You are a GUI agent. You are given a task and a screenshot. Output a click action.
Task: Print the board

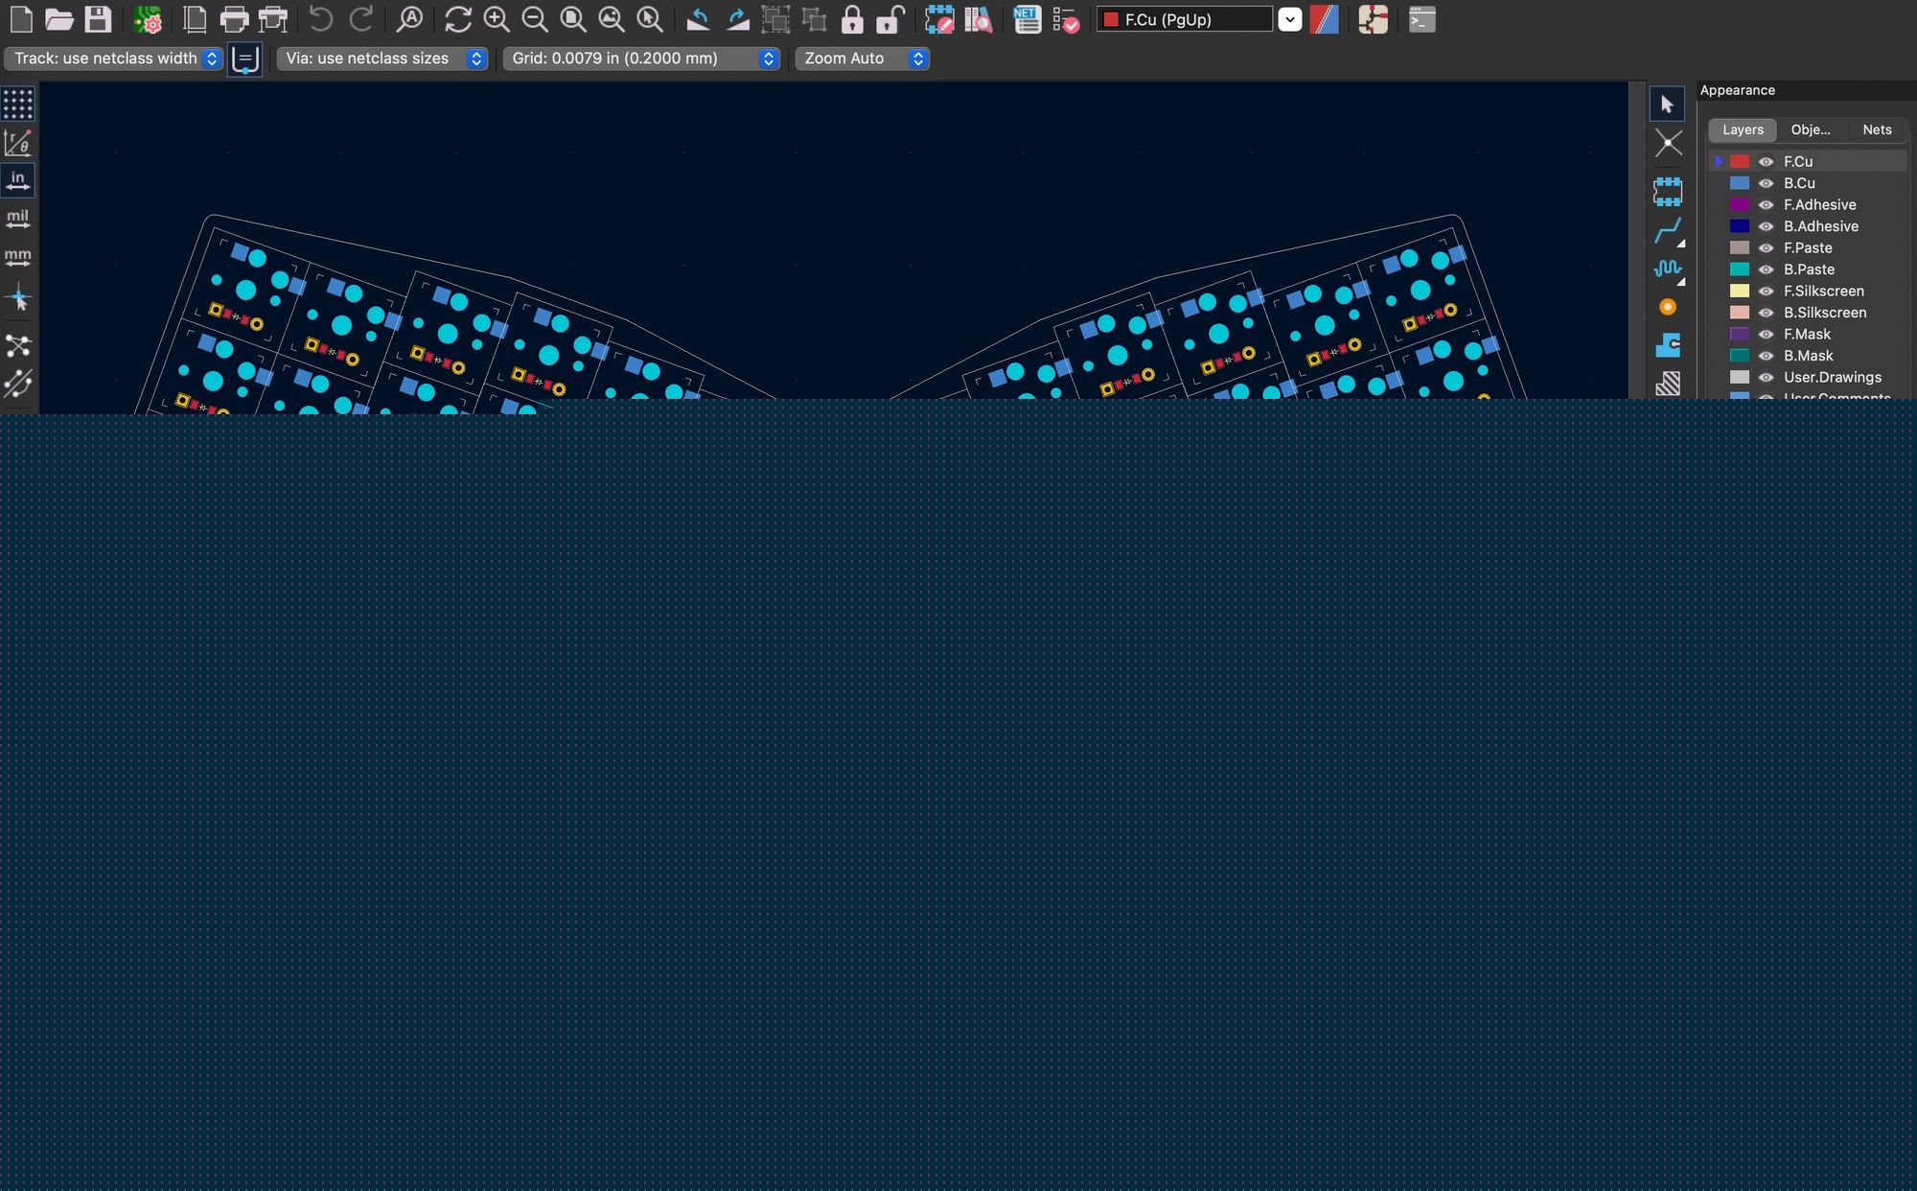tap(234, 19)
